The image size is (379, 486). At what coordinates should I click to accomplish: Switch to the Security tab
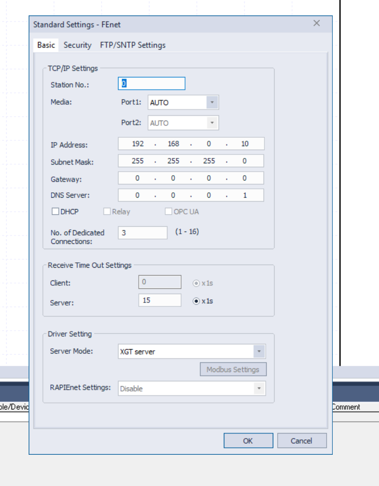click(x=78, y=45)
